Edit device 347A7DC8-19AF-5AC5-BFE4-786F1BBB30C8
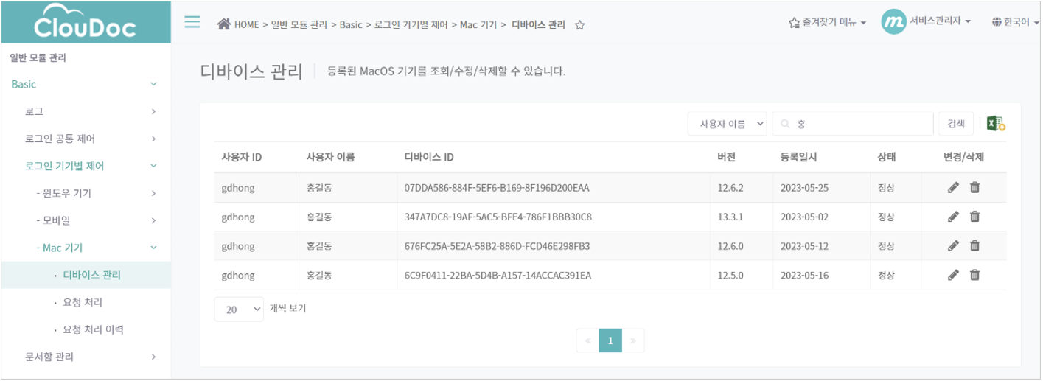 [x=953, y=217]
